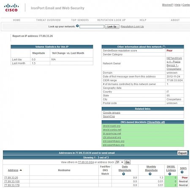Click the Look Up button
This screenshot has width=190, height=188.
112,26
